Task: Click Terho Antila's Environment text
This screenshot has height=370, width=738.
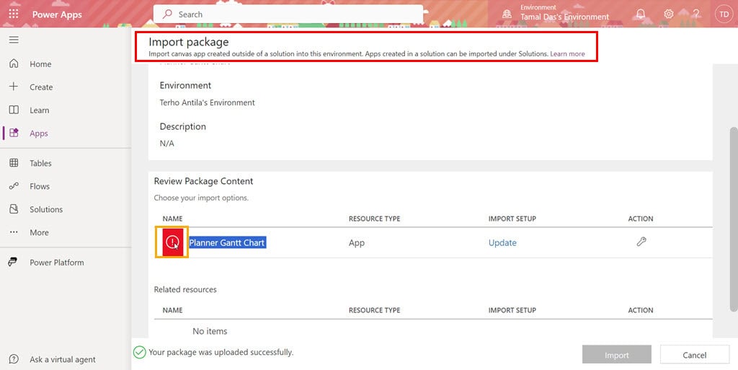Action: tap(207, 102)
